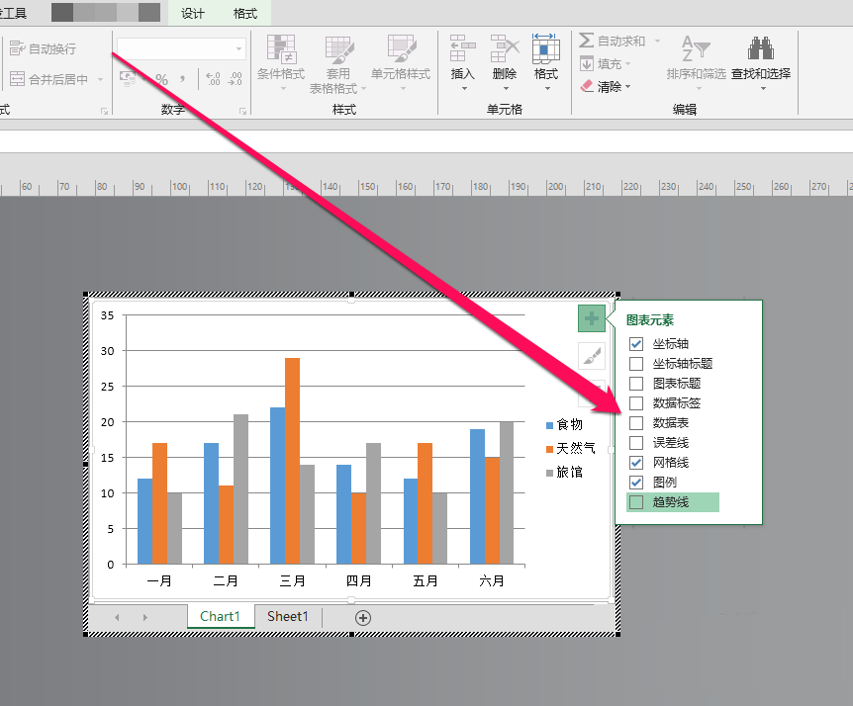Click the Format cells (格式) icon
The height and width of the screenshot is (706, 853).
[x=546, y=48]
